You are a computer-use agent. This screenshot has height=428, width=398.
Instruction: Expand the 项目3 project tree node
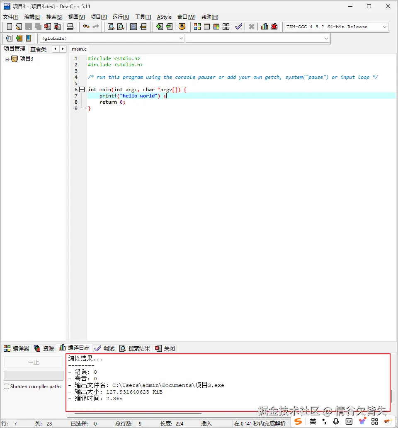[7, 59]
